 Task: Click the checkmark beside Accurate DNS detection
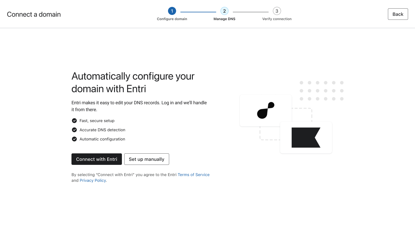[x=74, y=130]
